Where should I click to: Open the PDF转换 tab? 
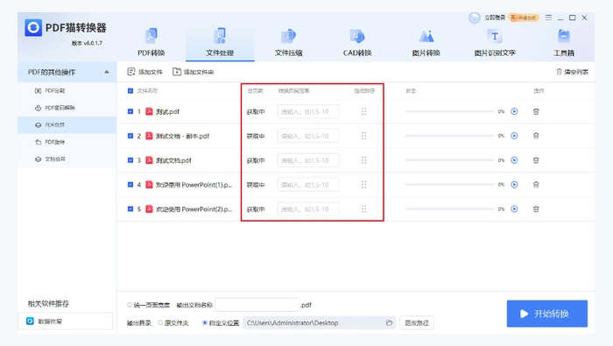[151, 42]
